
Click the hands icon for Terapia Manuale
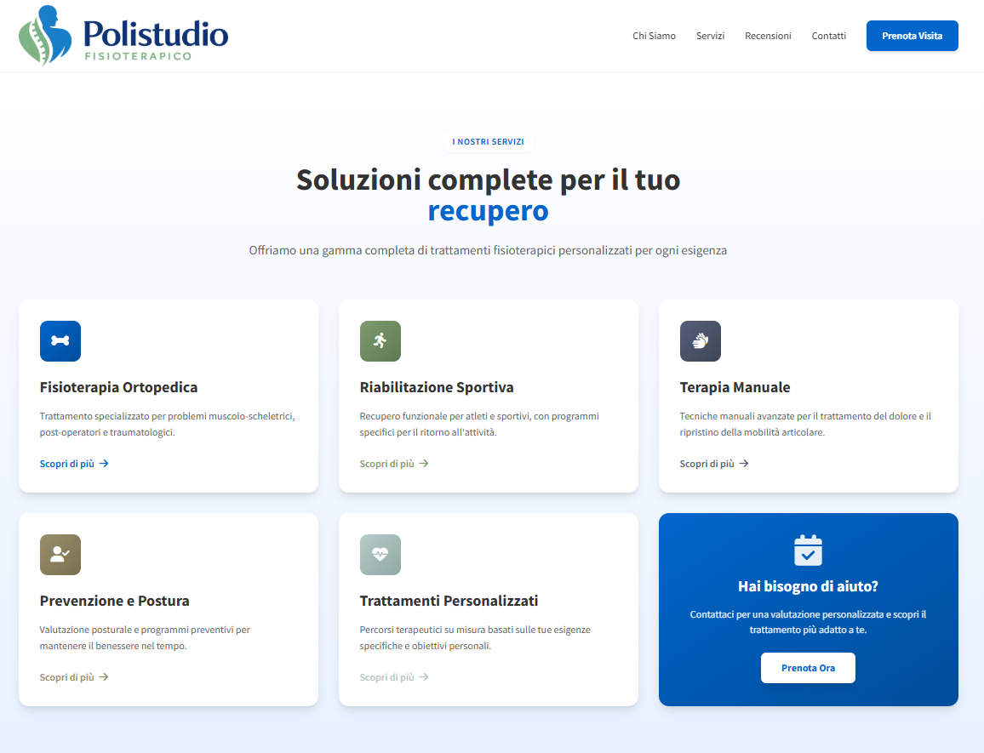pyautogui.click(x=701, y=341)
